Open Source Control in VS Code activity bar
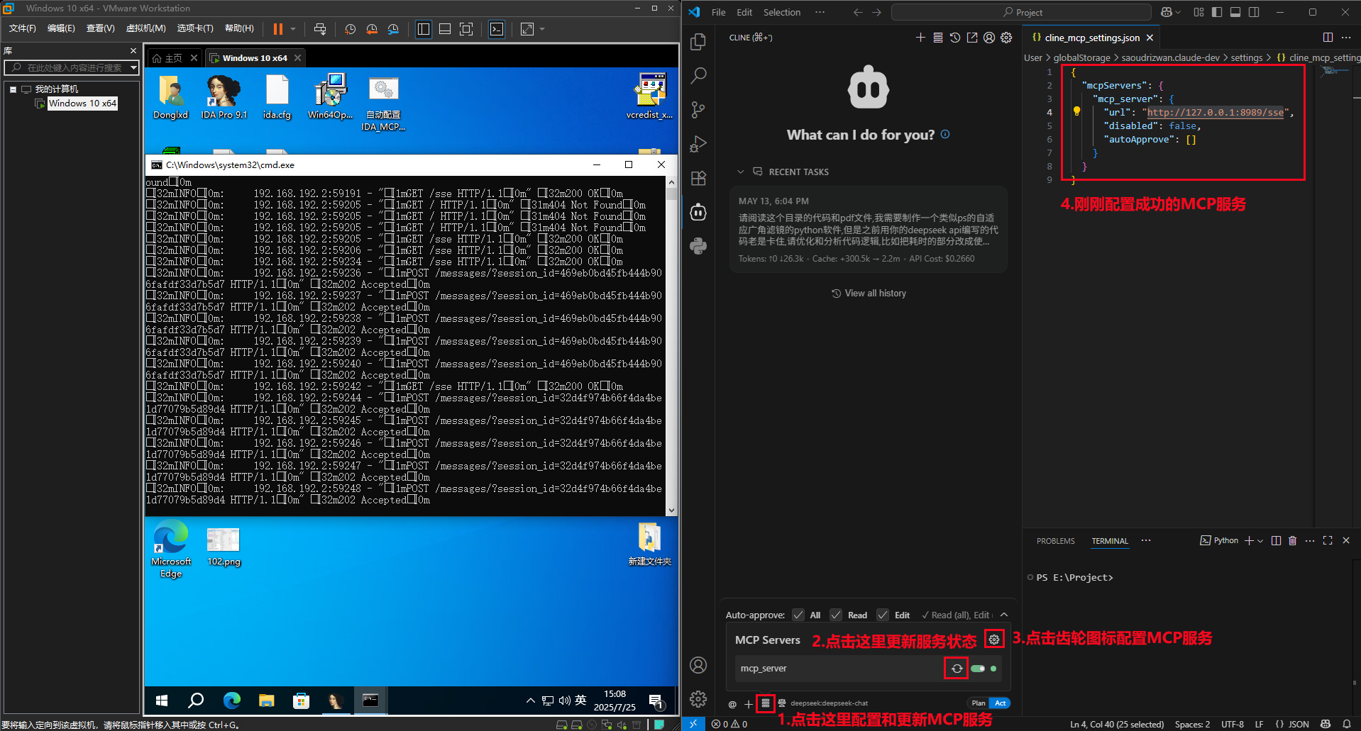 coord(698,110)
